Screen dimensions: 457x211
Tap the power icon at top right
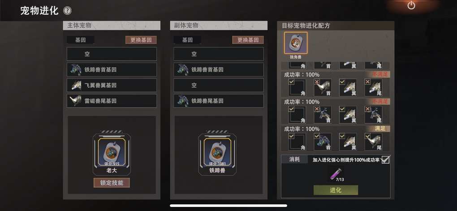(x=411, y=5)
